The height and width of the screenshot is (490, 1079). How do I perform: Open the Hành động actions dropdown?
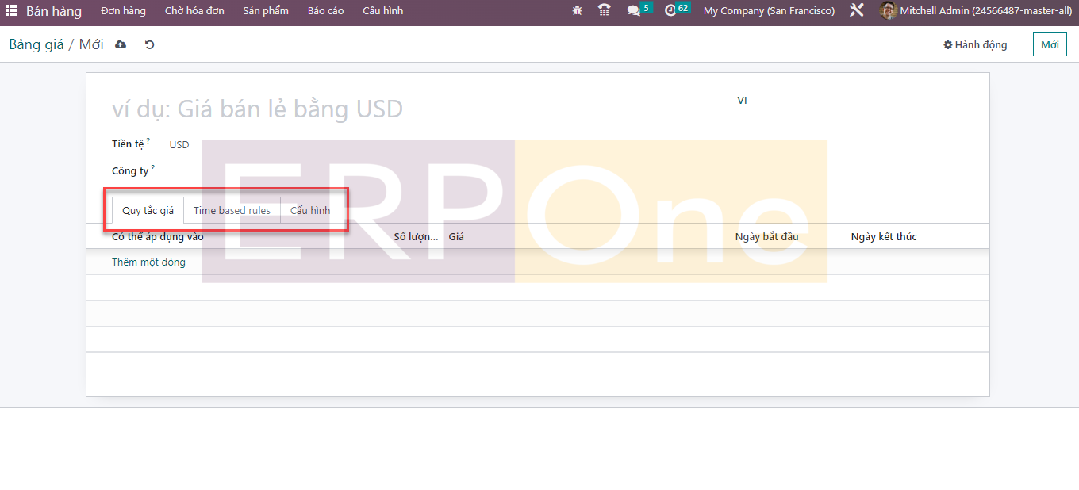coord(975,45)
